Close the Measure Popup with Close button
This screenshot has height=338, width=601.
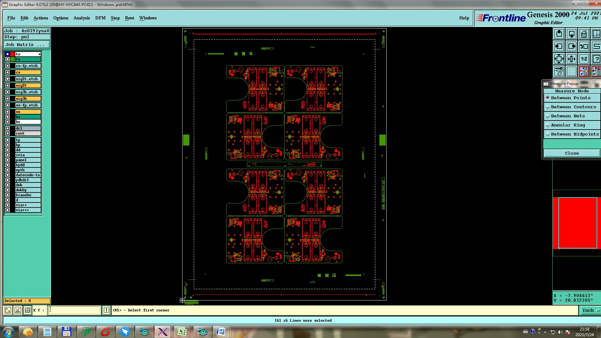572,153
